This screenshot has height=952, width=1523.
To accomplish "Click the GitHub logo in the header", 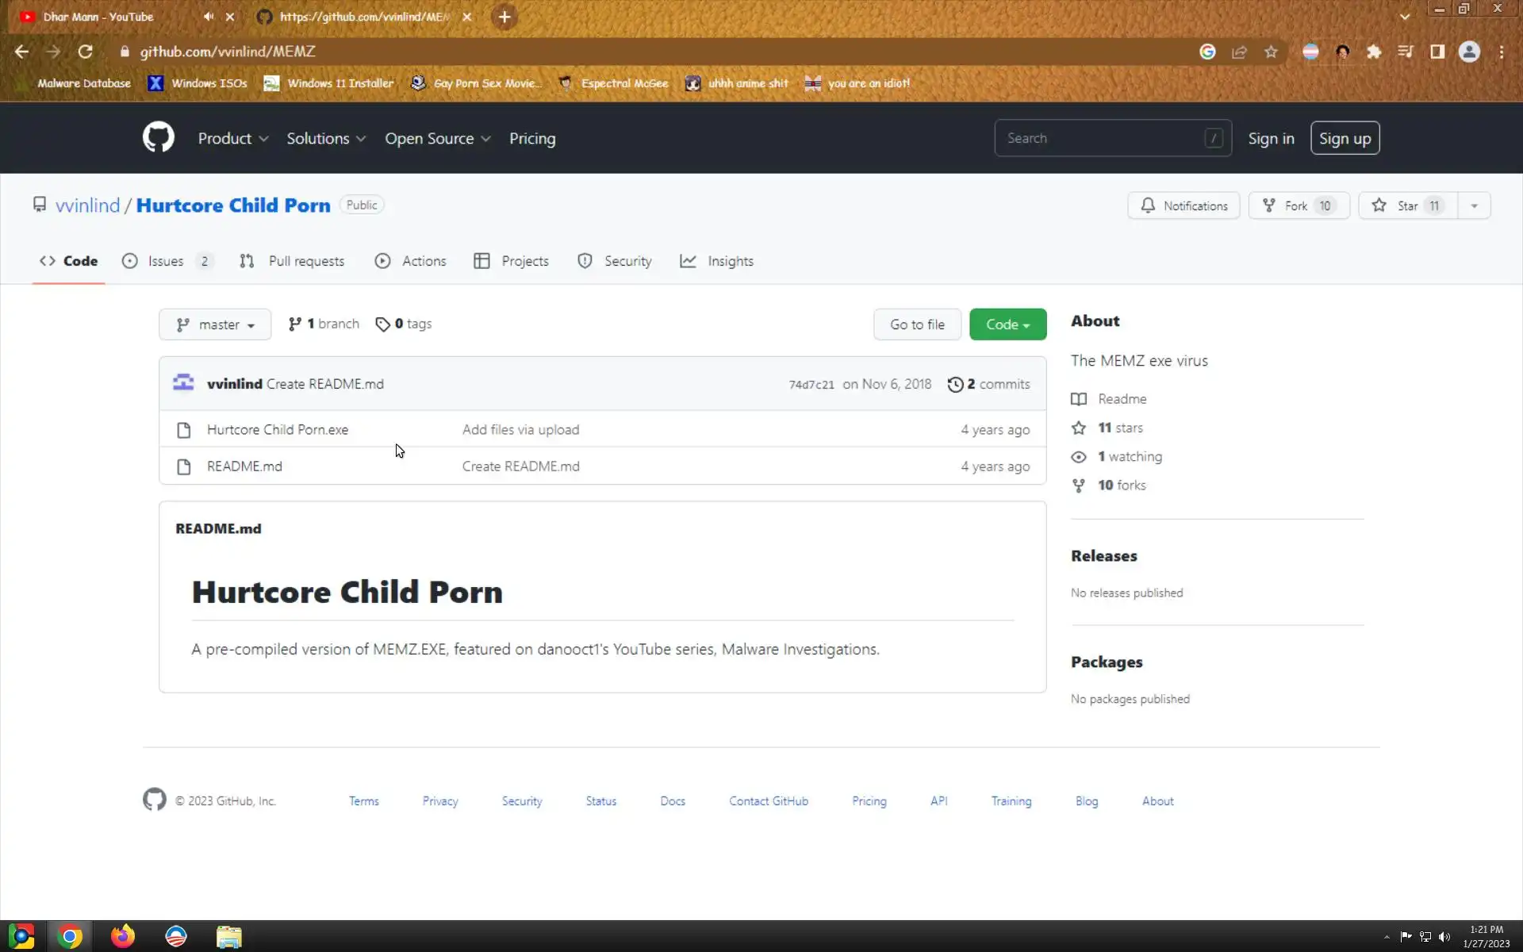I will tap(158, 137).
